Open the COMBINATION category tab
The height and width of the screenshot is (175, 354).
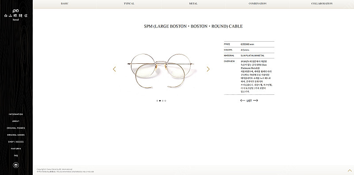[258, 4]
